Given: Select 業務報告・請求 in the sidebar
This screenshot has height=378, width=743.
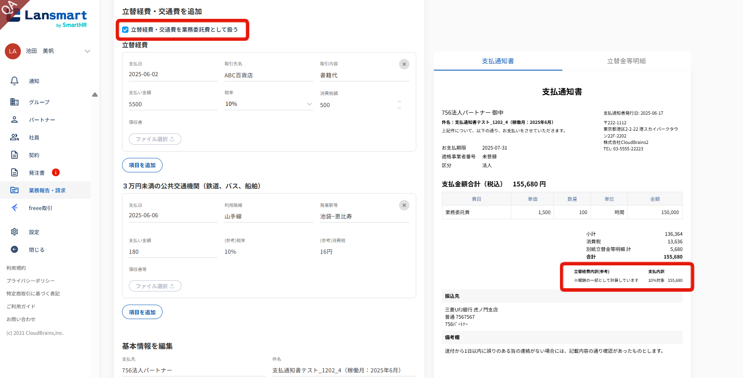Looking at the screenshot, I should point(47,190).
